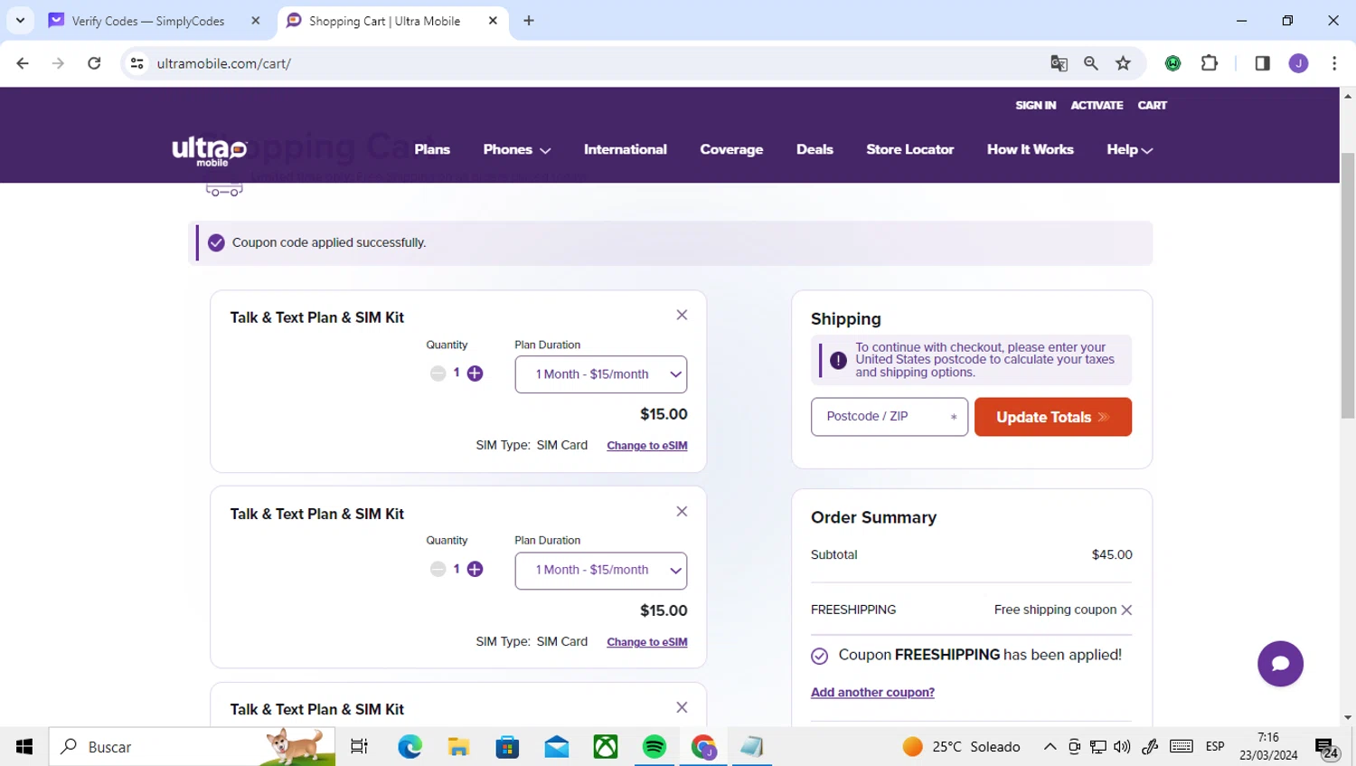
Task: Open a new browser tab
Action: 529,21
